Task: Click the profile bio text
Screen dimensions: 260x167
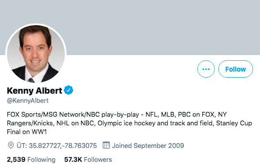Action: click(130, 123)
